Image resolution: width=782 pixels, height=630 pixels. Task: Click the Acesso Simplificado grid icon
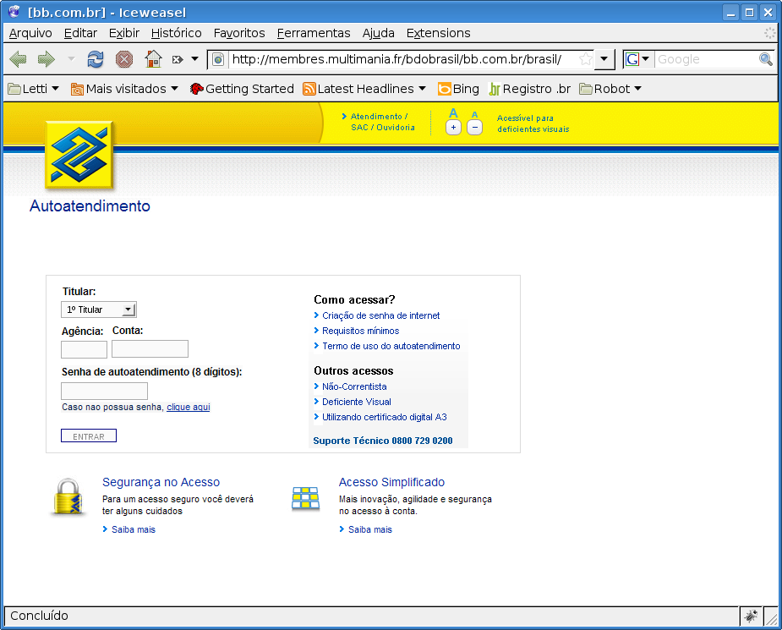pos(305,498)
